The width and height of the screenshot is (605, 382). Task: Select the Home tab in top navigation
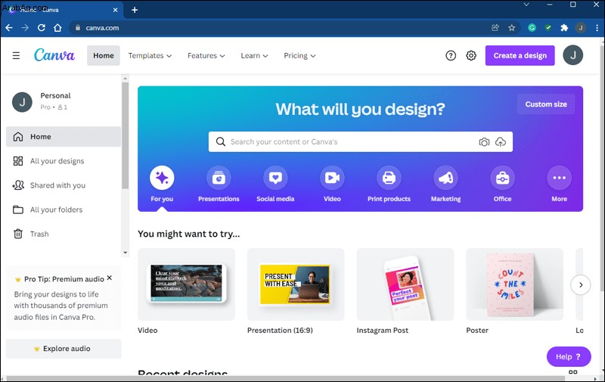(x=104, y=55)
